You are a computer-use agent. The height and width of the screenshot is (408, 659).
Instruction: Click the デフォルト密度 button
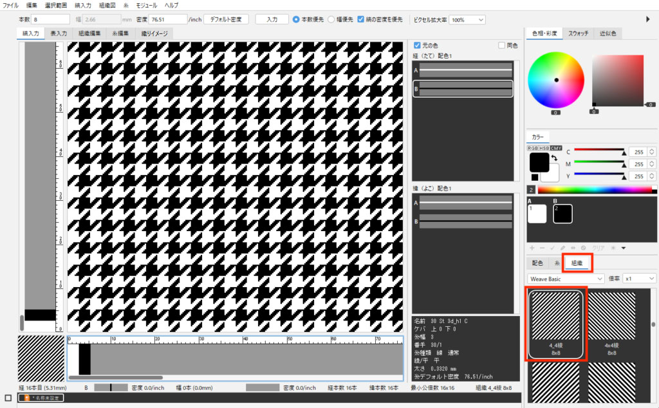(x=226, y=19)
